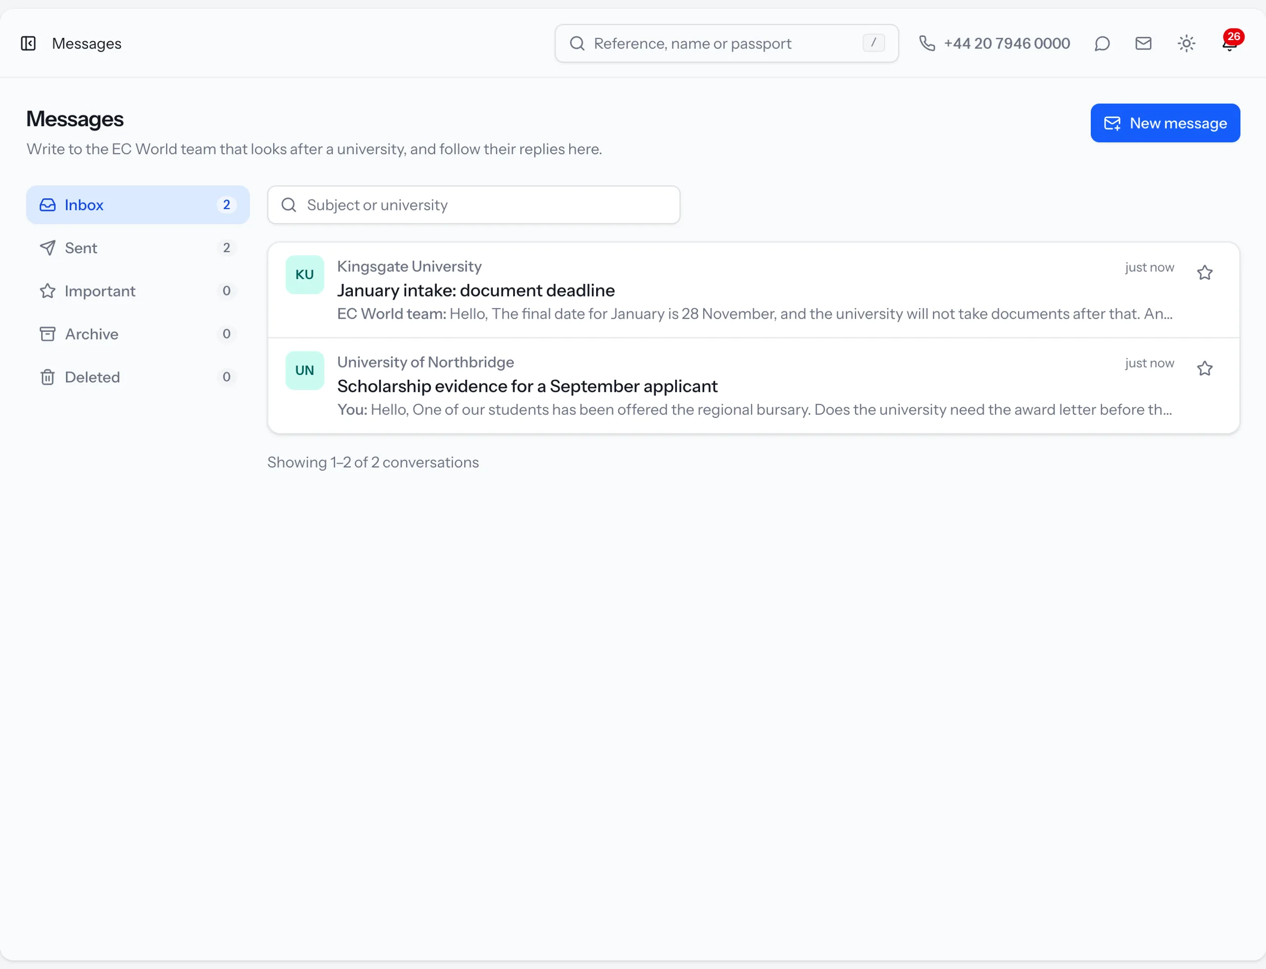The width and height of the screenshot is (1266, 969).
Task: Collapse the sidebar panel icon
Action: (x=28, y=43)
